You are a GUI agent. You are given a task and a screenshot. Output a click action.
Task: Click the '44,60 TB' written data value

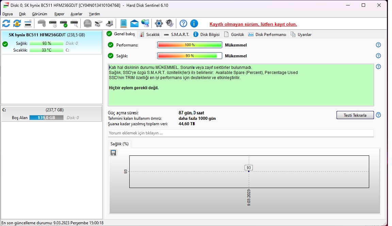pyautogui.click(x=187, y=124)
